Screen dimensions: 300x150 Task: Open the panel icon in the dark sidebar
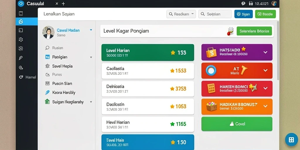21,30
